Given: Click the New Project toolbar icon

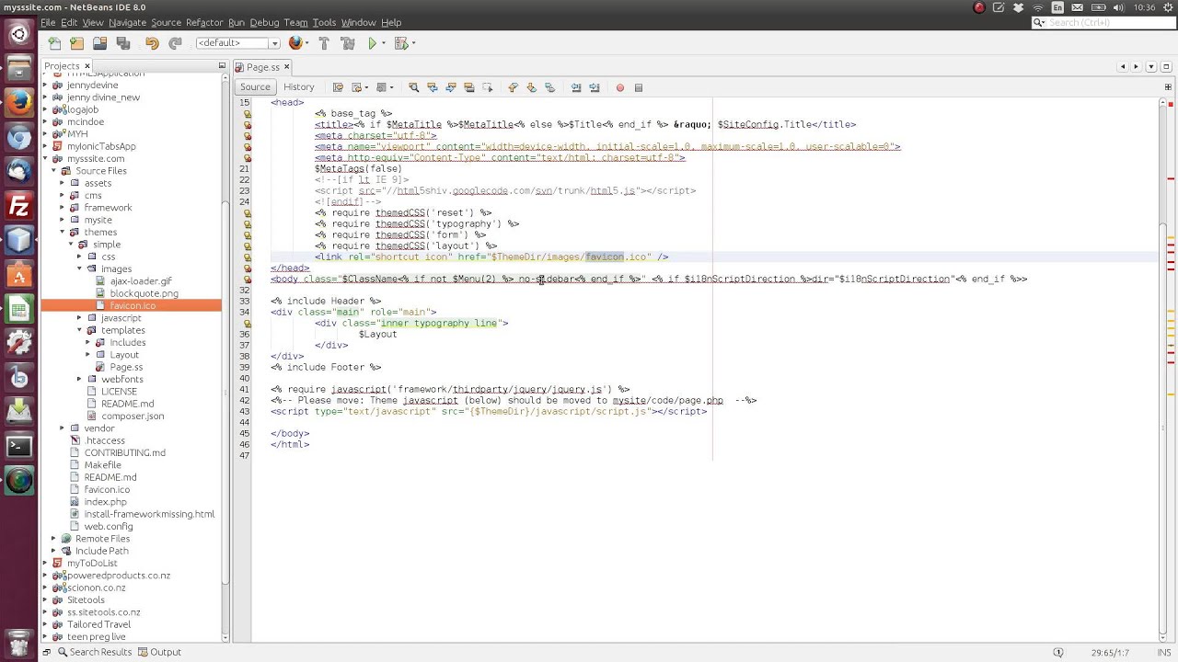Looking at the screenshot, I should click(76, 43).
